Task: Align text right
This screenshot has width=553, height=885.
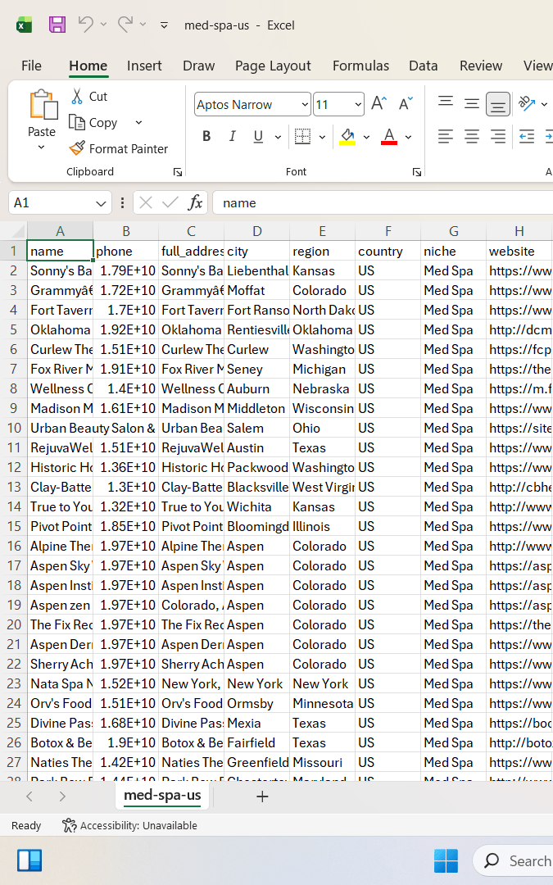Action: coord(498,136)
